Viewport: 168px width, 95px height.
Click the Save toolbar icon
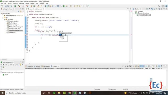[6, 6]
